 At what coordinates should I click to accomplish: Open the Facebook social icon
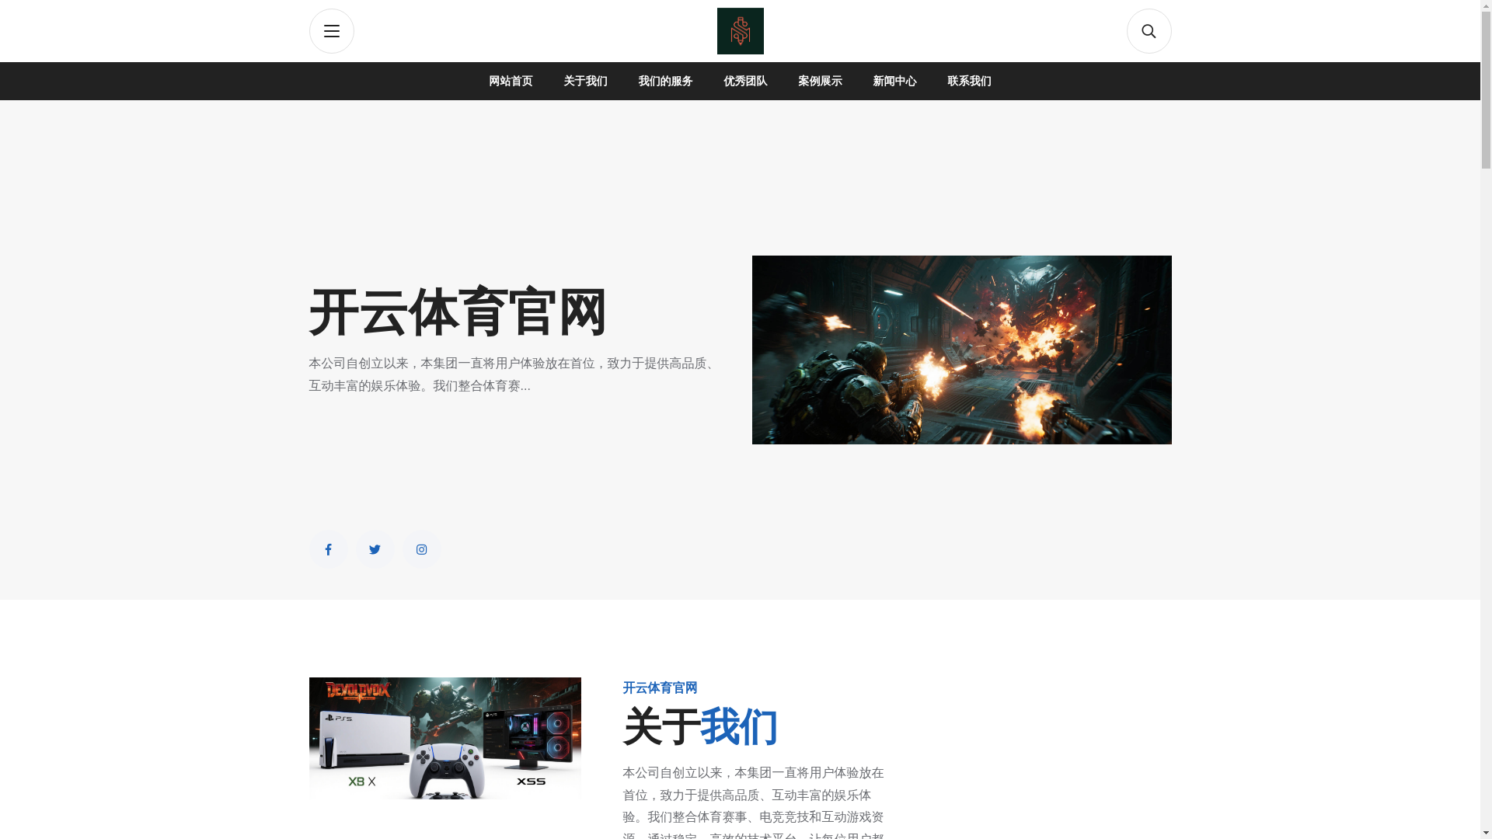point(328,549)
